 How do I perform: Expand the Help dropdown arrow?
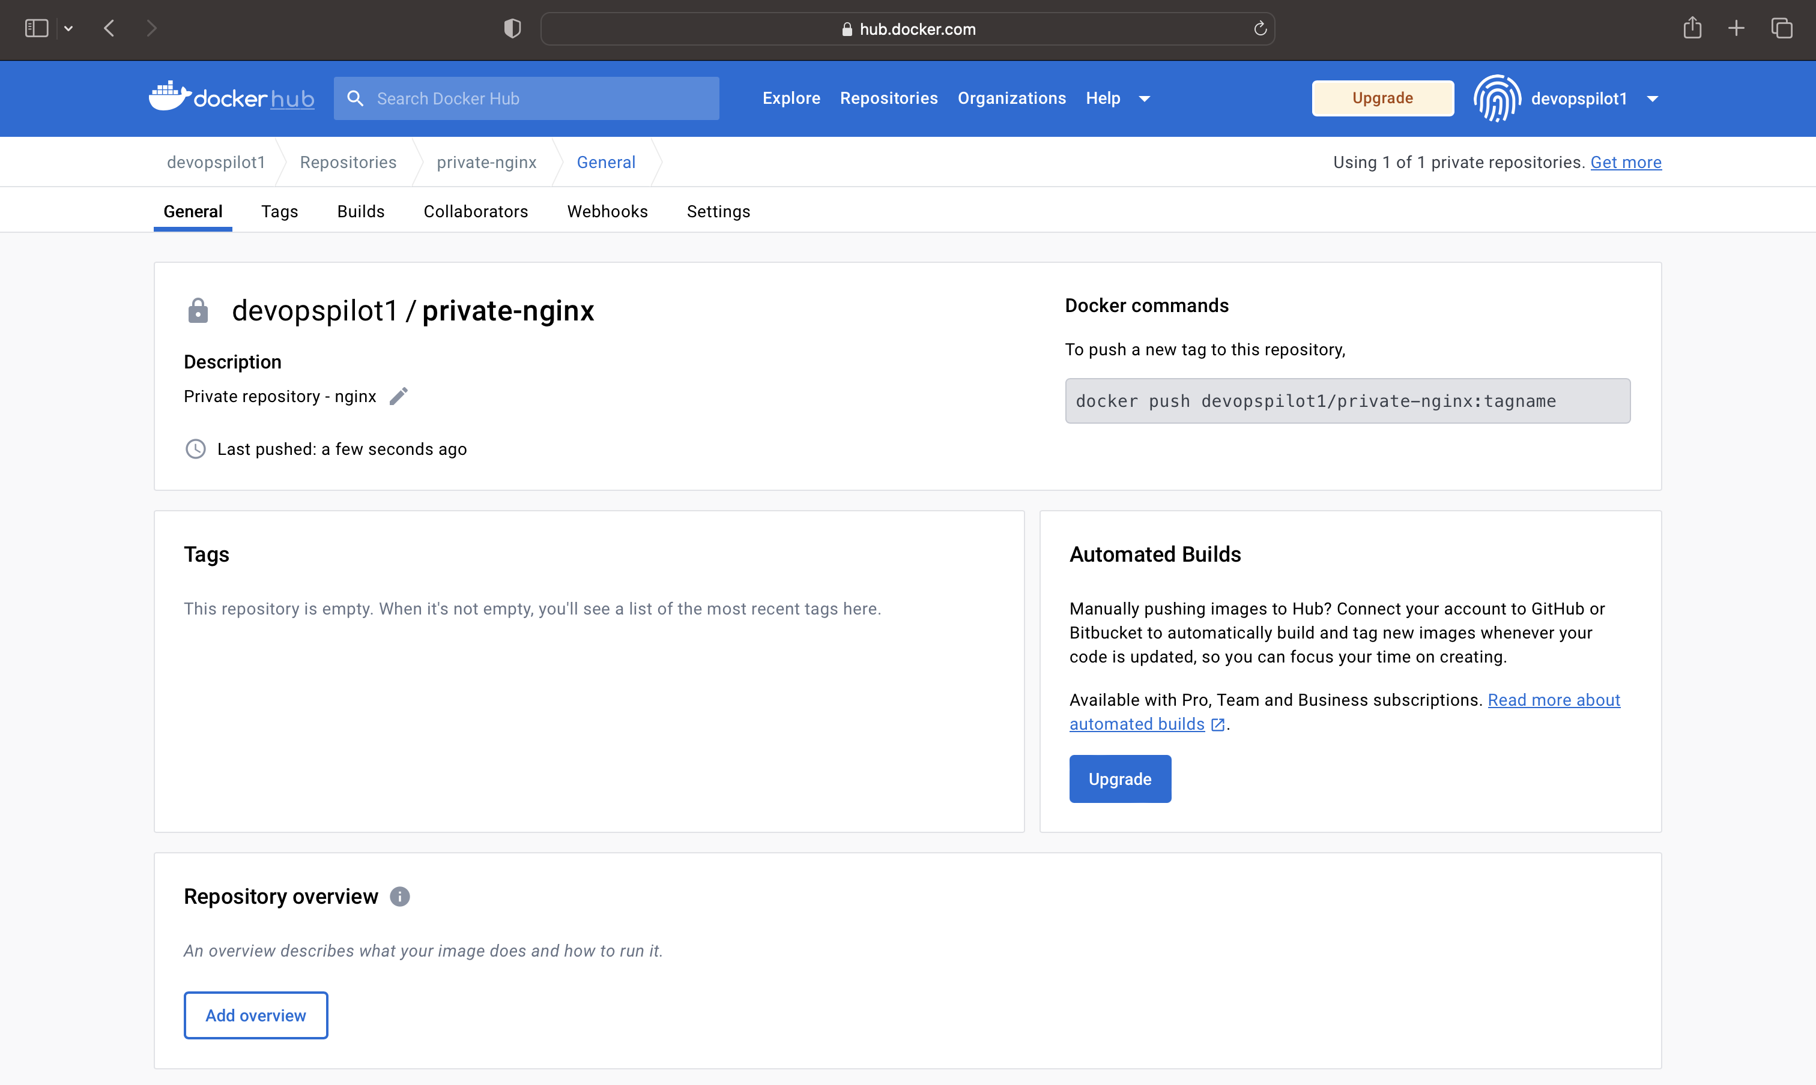click(1145, 98)
